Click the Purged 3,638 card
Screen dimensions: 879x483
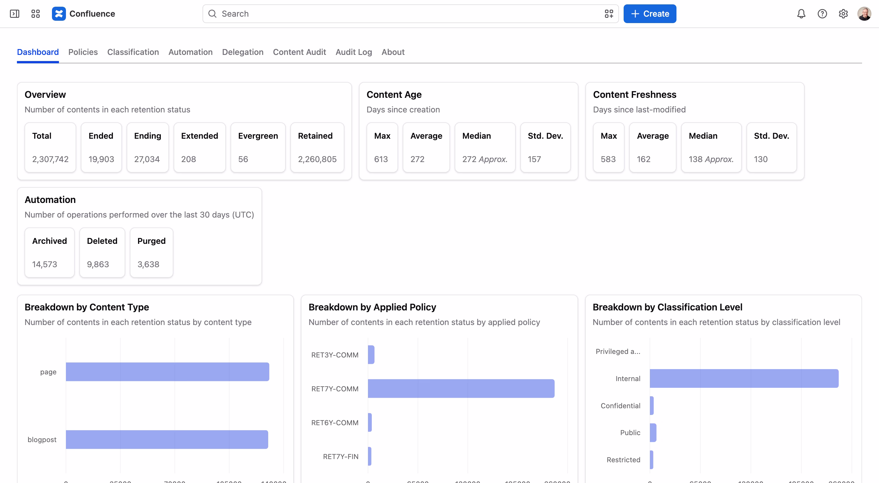click(x=151, y=253)
